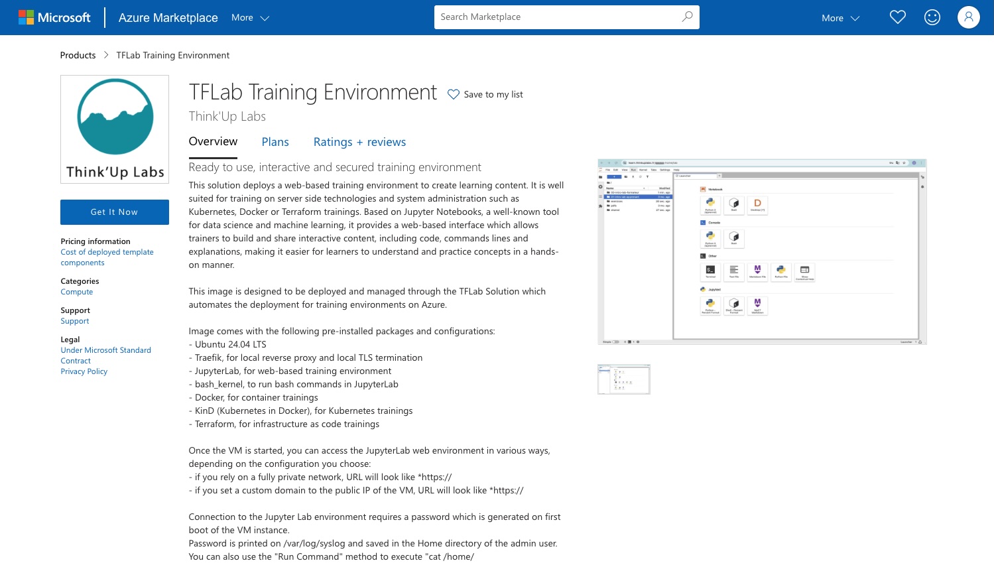Expand the More menu beside Azure Marketplace
Viewport: 994px width, 573px height.
point(250,18)
